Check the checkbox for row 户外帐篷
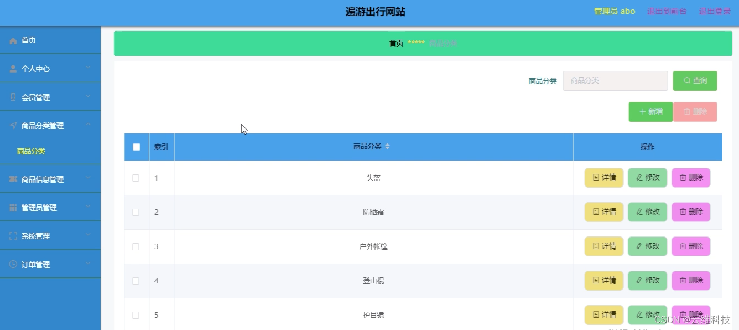The height and width of the screenshot is (330, 739). pyautogui.click(x=136, y=247)
